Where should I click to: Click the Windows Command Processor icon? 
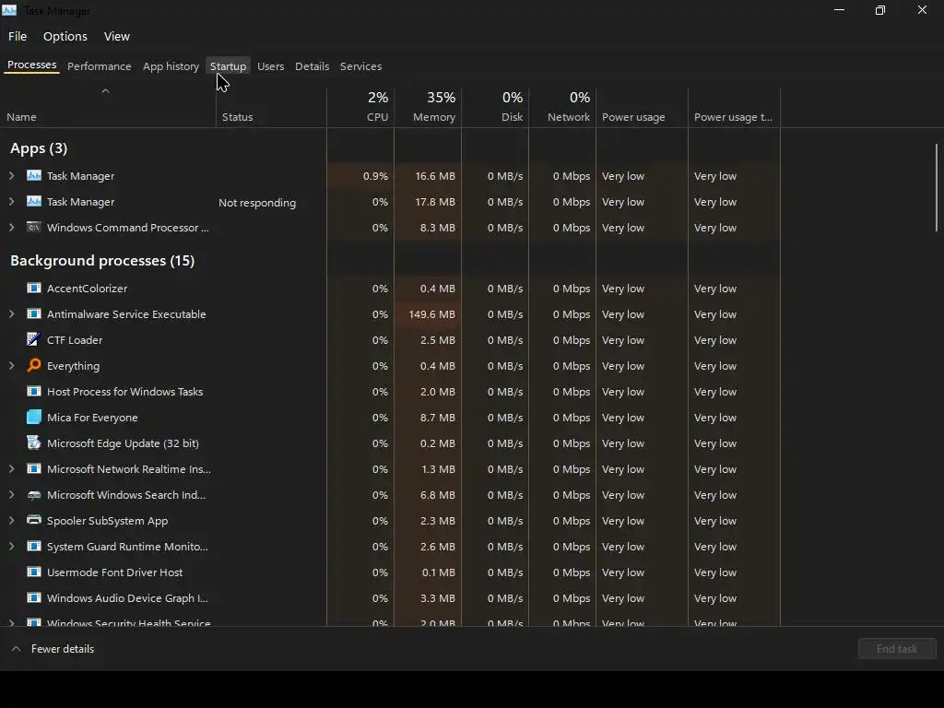[34, 228]
